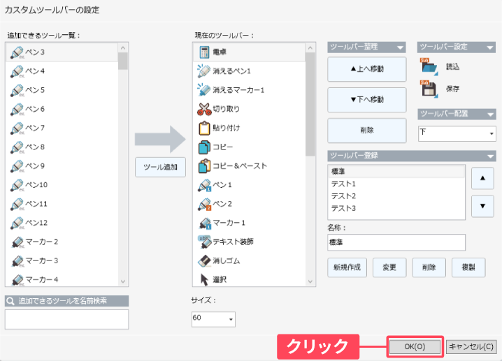Click the 変更 button
The width and height of the screenshot is (502, 361).
coord(389,267)
